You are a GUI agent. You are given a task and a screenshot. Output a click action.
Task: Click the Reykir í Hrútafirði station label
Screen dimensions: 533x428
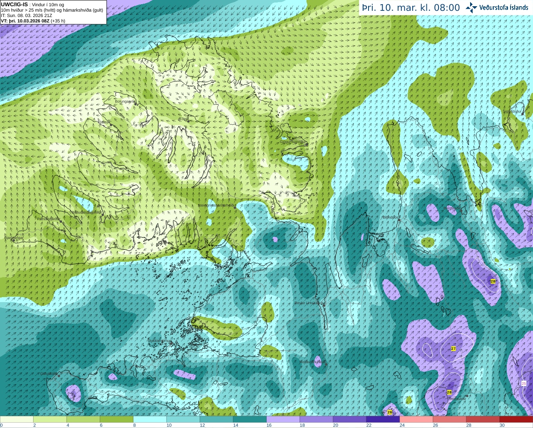tap(309, 303)
